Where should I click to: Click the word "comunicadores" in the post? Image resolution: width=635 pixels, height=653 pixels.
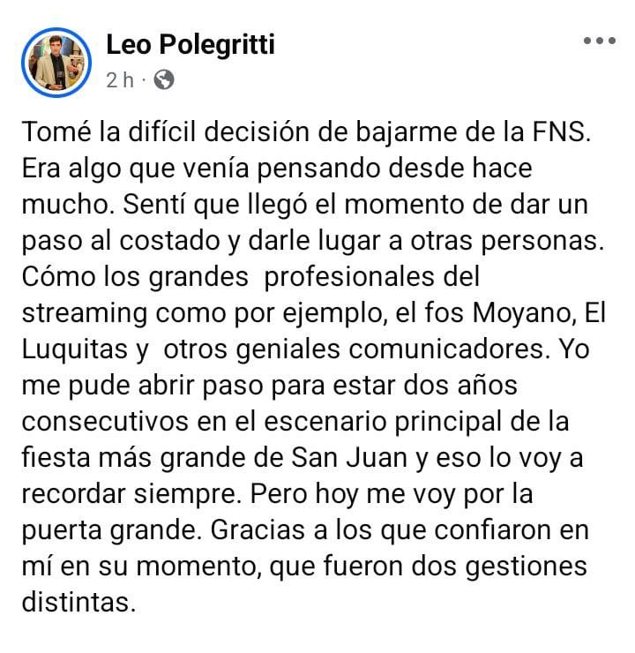[x=446, y=349]
